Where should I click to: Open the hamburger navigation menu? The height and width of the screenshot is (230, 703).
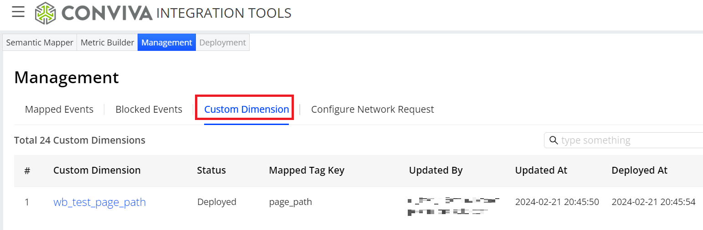tap(18, 12)
